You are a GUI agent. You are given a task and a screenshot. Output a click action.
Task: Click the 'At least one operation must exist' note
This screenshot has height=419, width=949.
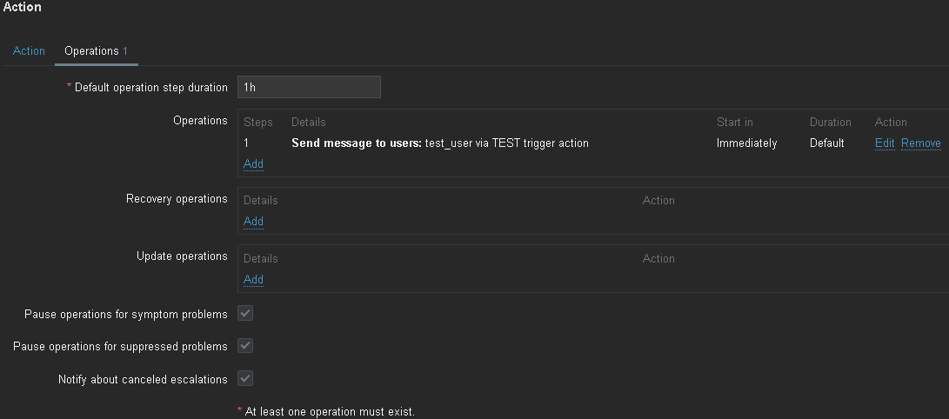pyautogui.click(x=326, y=411)
